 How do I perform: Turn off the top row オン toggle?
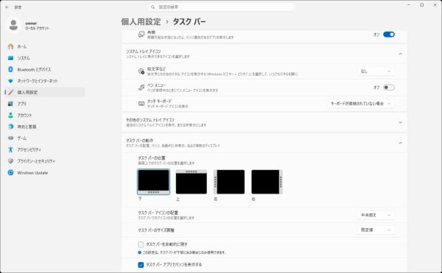tap(389, 35)
